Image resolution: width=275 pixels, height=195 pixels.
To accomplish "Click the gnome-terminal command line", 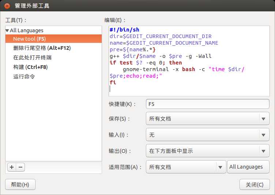I will (184, 69).
